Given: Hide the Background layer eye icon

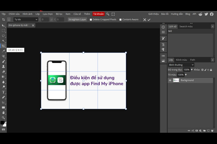Looking at the screenshot, I should tap(170, 80).
